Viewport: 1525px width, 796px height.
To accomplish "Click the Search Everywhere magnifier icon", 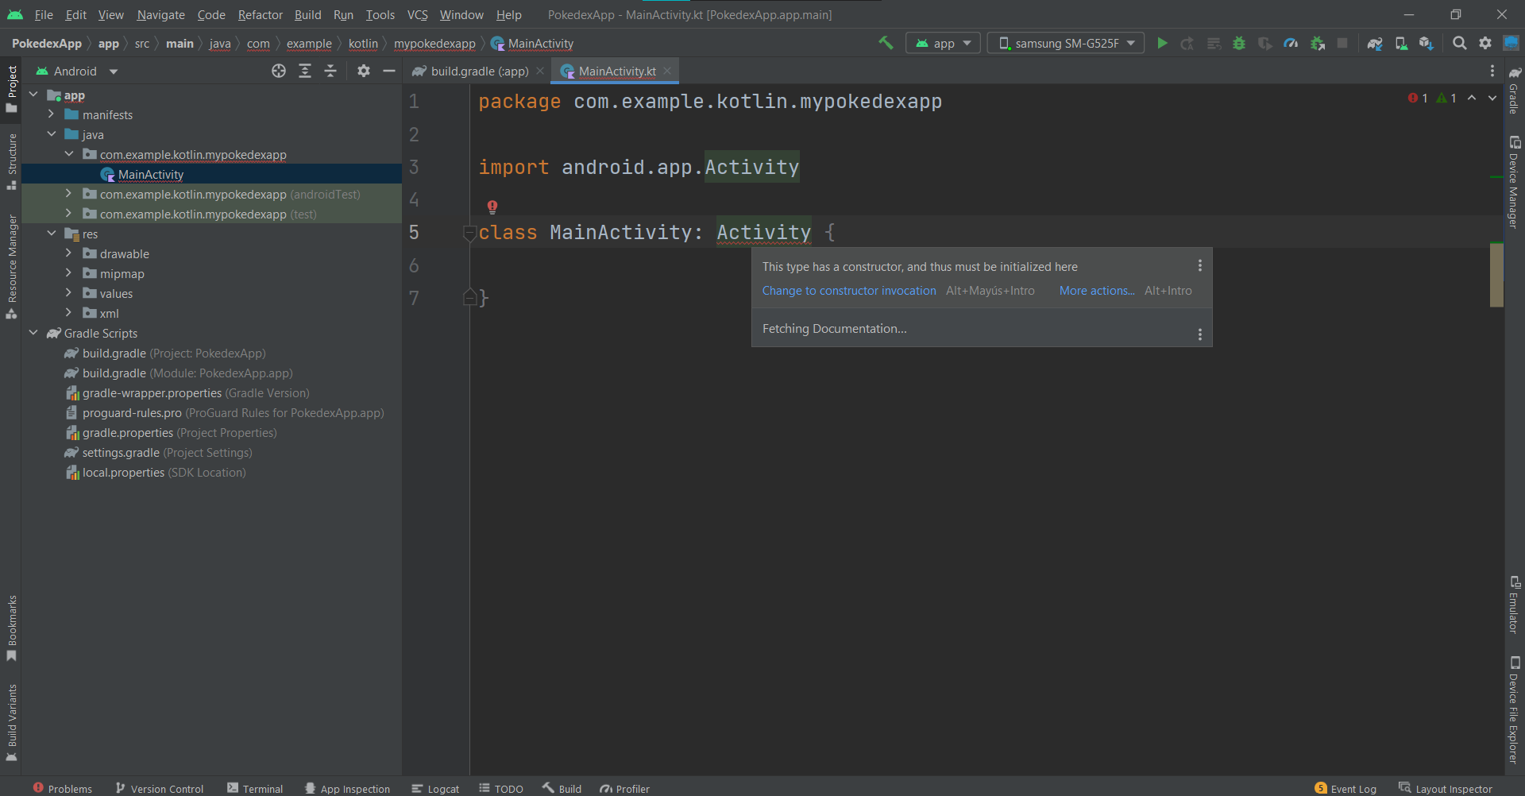I will coord(1459,43).
